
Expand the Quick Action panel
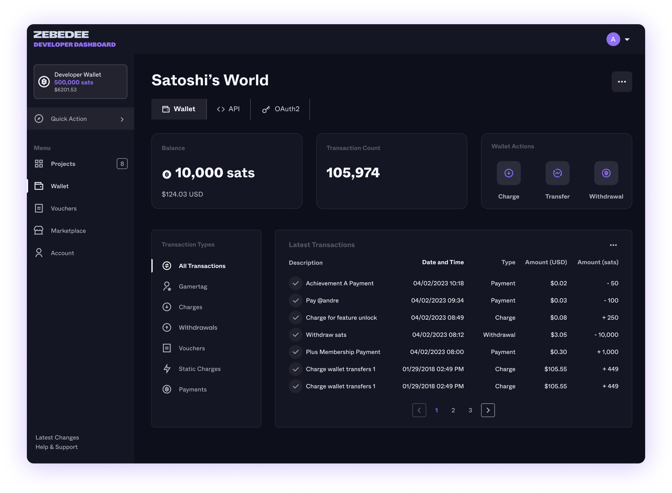click(x=80, y=119)
